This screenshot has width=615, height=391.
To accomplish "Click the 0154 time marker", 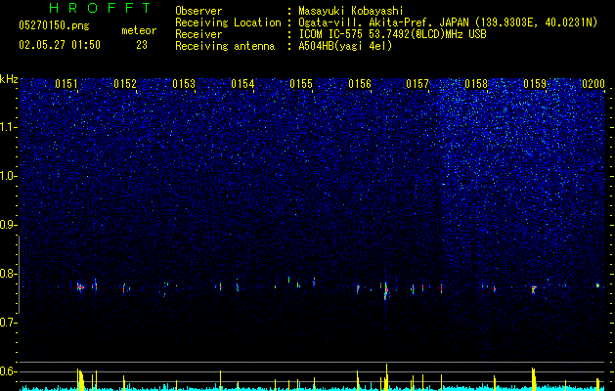I will [x=242, y=84].
